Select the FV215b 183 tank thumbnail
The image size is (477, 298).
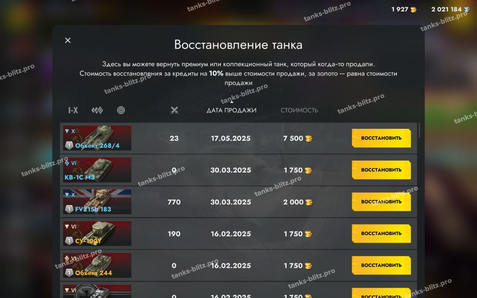tap(97, 202)
